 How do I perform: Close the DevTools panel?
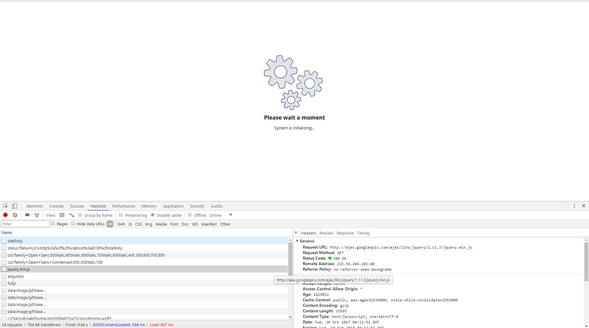(584, 206)
